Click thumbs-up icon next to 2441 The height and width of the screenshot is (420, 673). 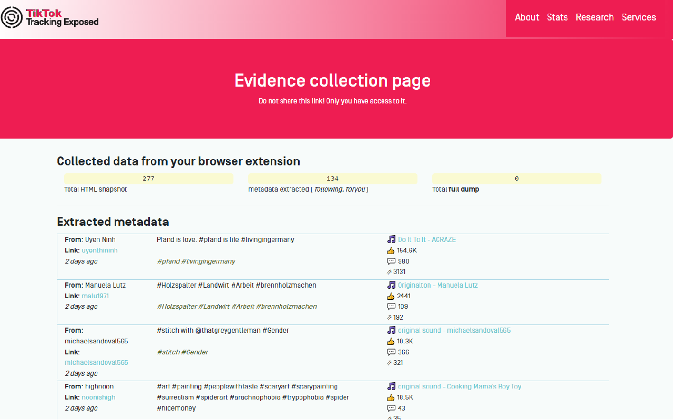pyautogui.click(x=391, y=296)
